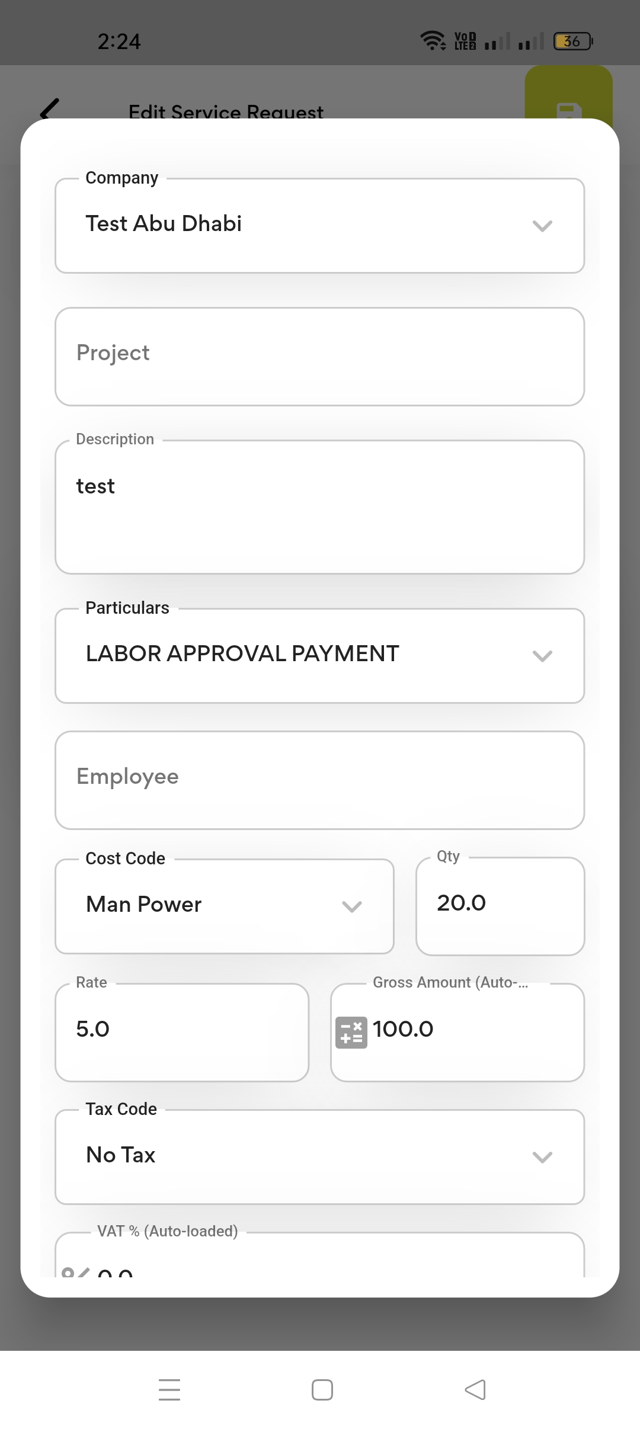Open the Company dropdown
This screenshot has height=1429, width=640.
coord(319,226)
